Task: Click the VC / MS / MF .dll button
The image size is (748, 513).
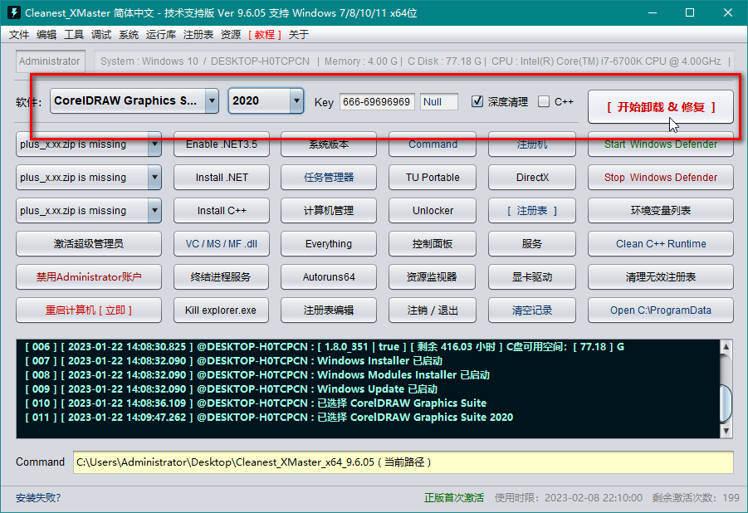Action: tap(222, 244)
